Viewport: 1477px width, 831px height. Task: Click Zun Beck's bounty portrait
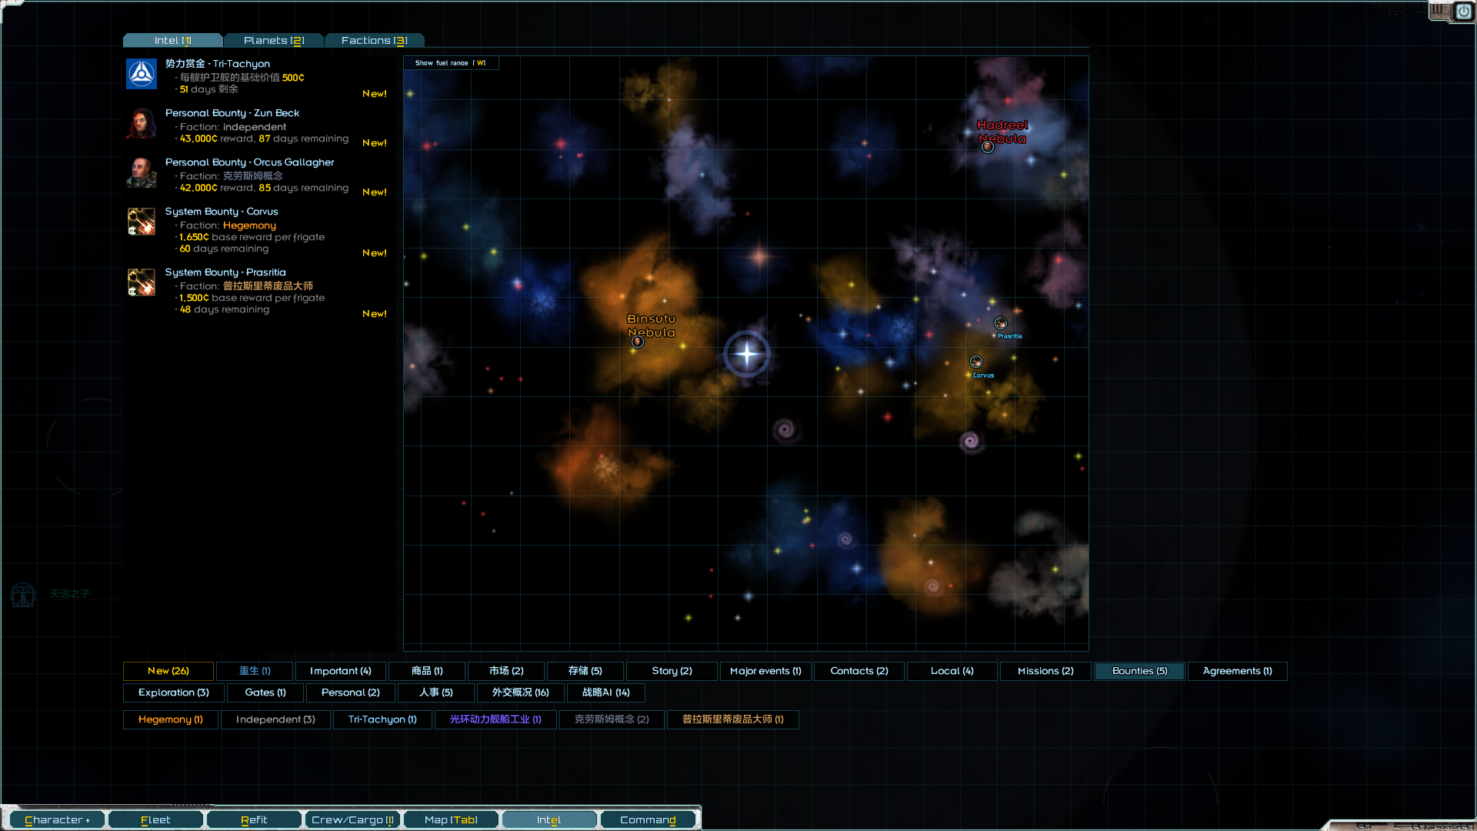[x=141, y=123]
